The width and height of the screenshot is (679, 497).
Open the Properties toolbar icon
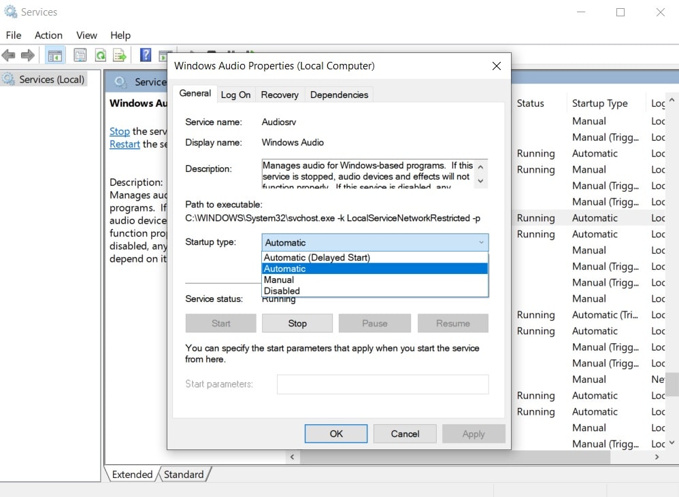80,55
